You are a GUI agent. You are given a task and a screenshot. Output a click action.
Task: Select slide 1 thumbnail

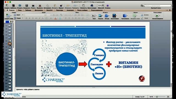click(x=10, y=26)
